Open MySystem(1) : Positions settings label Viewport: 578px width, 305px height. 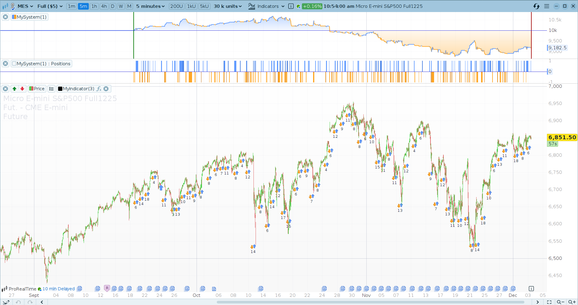pos(44,63)
